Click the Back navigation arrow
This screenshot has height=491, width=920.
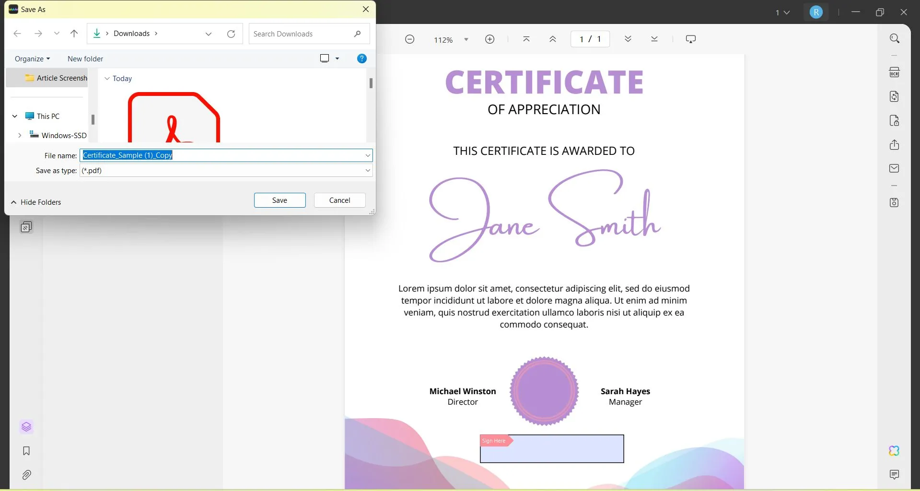tap(17, 34)
